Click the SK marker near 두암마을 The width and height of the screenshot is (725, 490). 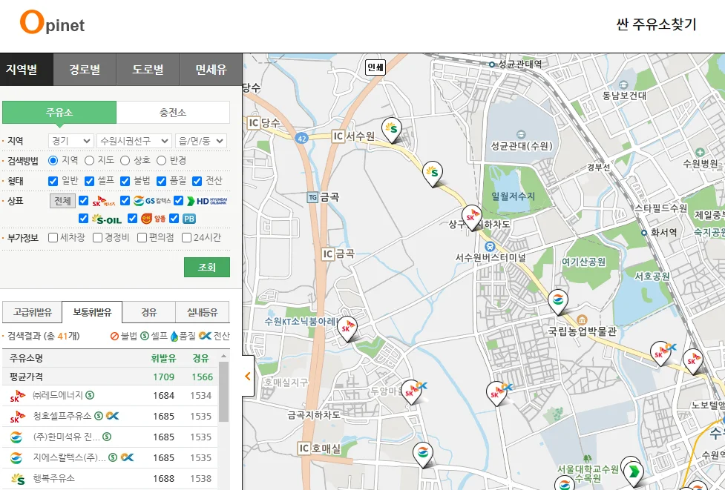(x=411, y=392)
